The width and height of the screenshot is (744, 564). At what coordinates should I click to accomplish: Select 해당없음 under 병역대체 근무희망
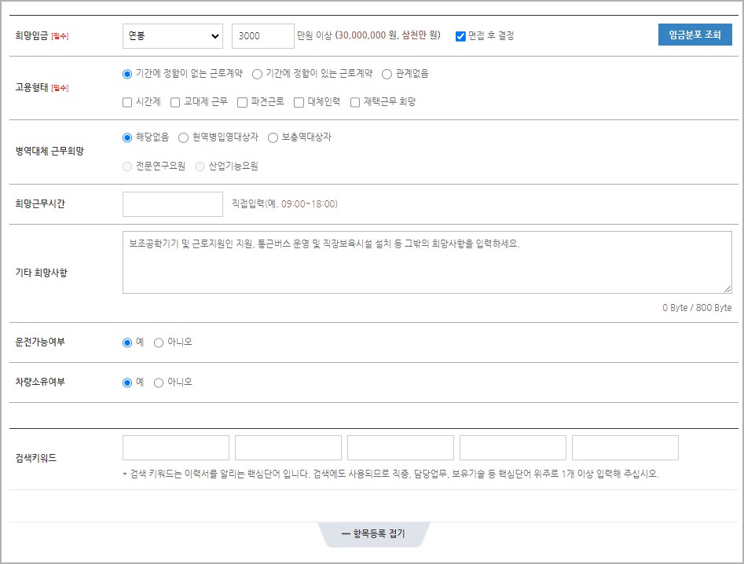pyautogui.click(x=126, y=137)
